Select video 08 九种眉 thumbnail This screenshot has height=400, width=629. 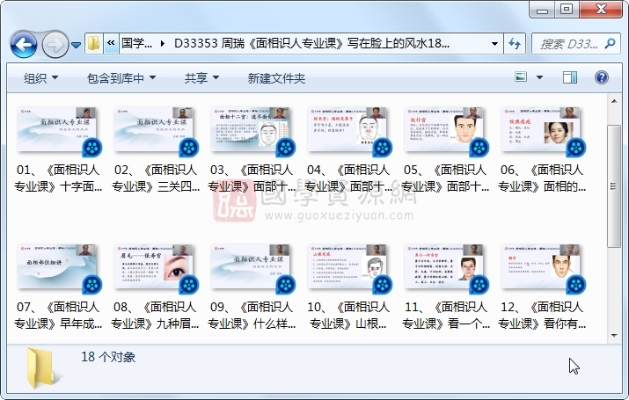[x=154, y=267]
